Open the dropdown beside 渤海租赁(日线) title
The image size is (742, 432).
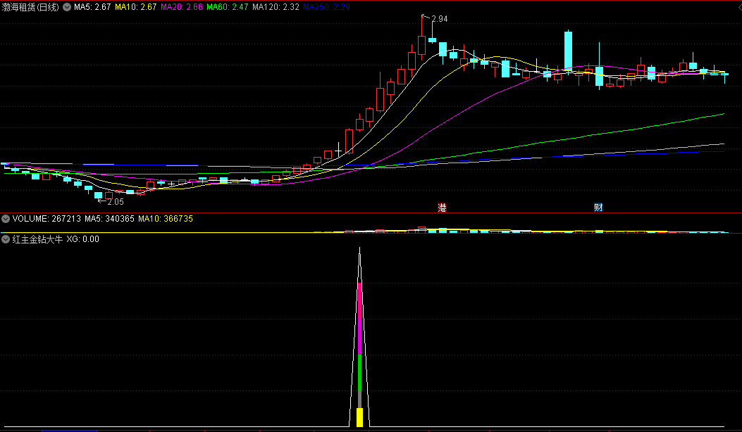pos(67,7)
